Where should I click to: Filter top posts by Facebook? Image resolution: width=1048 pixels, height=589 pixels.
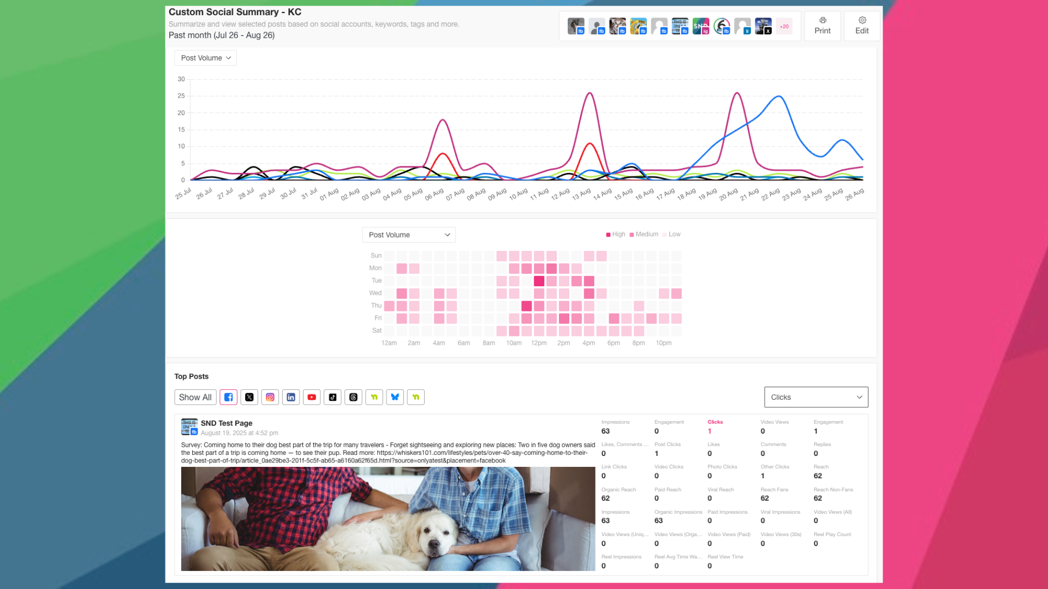coord(228,397)
